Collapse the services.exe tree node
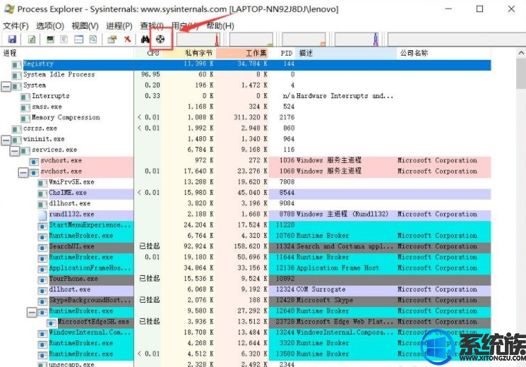This screenshot has width=526, height=367. pos(15,150)
